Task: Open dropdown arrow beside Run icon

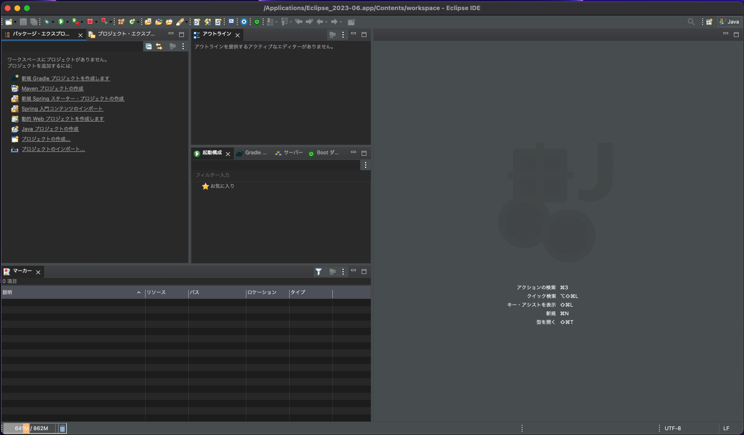Action: pyautogui.click(x=67, y=22)
